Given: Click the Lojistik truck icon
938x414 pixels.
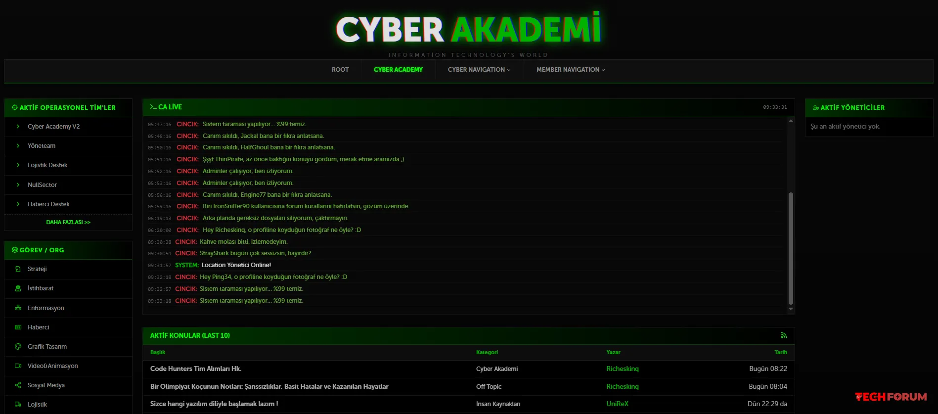Looking at the screenshot, I should [x=18, y=405].
